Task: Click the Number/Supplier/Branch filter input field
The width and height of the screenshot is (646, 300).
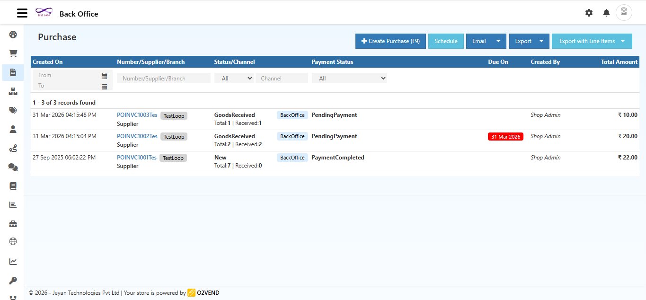Action: (x=163, y=78)
